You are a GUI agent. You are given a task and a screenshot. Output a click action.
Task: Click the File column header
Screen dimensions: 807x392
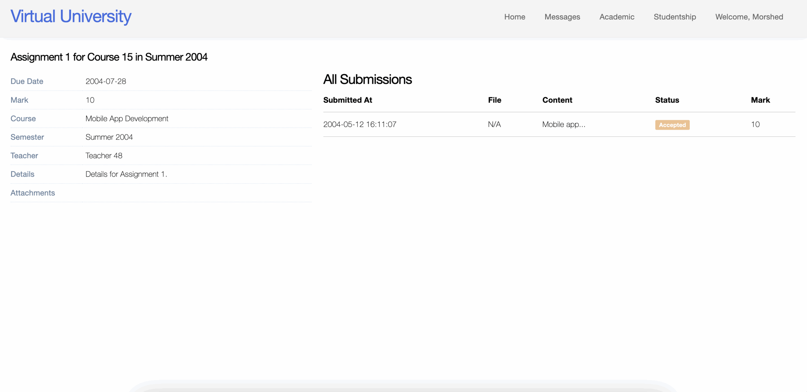point(494,100)
